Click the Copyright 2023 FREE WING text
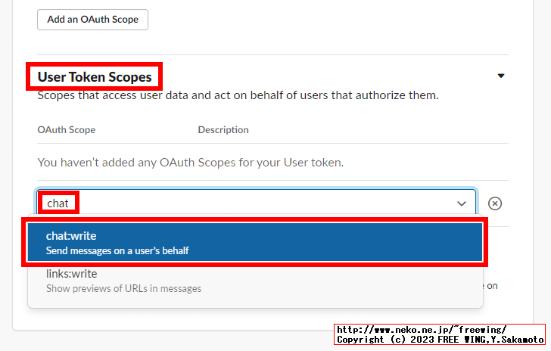The height and width of the screenshot is (351, 551). pyautogui.click(x=440, y=340)
